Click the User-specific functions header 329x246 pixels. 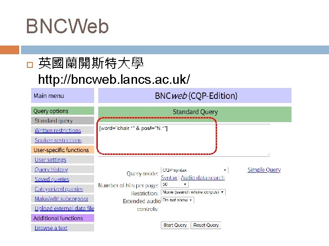tap(63, 150)
